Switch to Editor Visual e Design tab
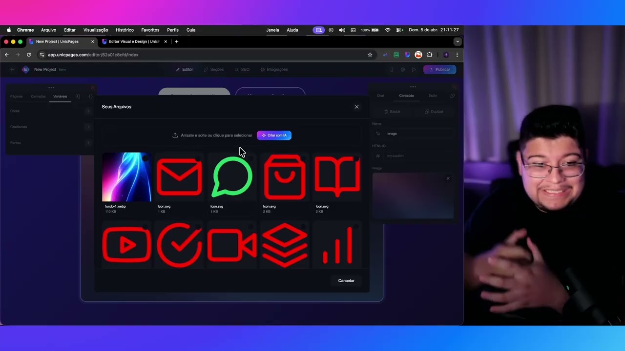Screen dimensions: 625x351 134,41
